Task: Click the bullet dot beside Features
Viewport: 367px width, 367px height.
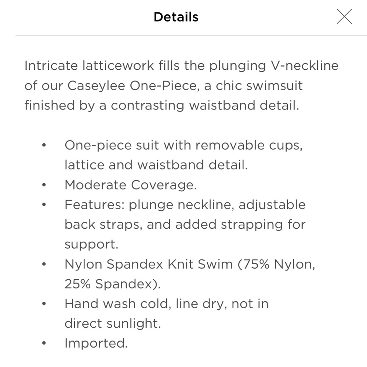Action: 44,205
